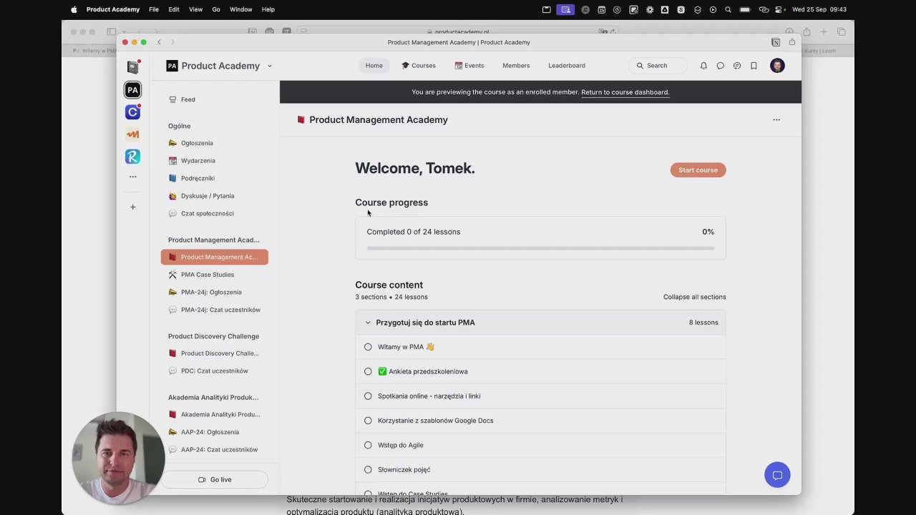
Task: Select the blue C community icon
Action: [132, 112]
